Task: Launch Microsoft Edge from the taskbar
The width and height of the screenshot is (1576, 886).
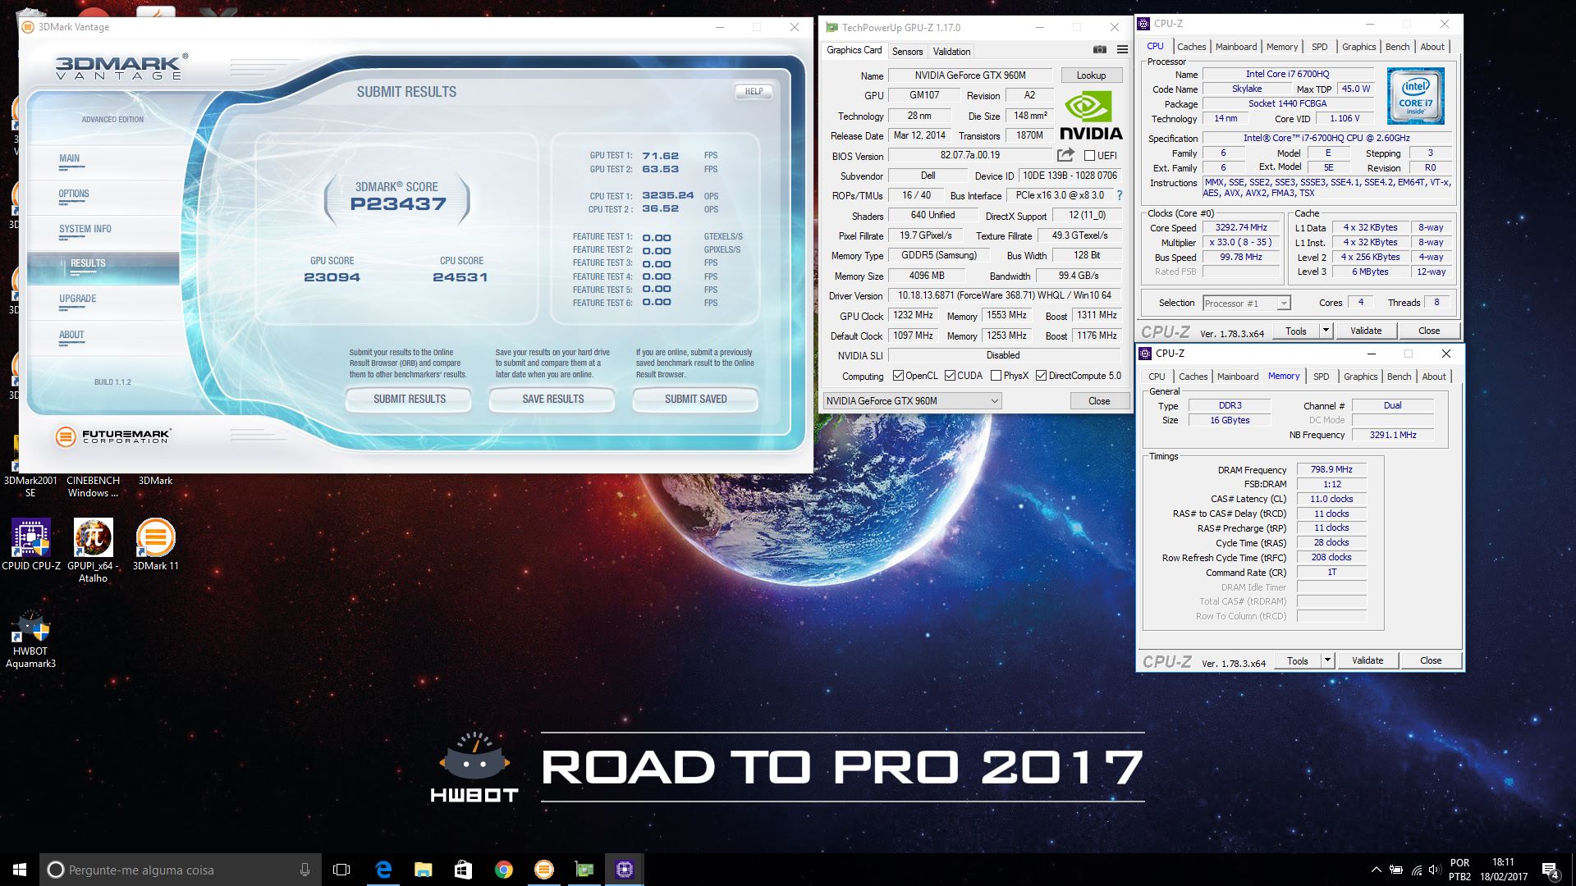Action: click(x=383, y=870)
